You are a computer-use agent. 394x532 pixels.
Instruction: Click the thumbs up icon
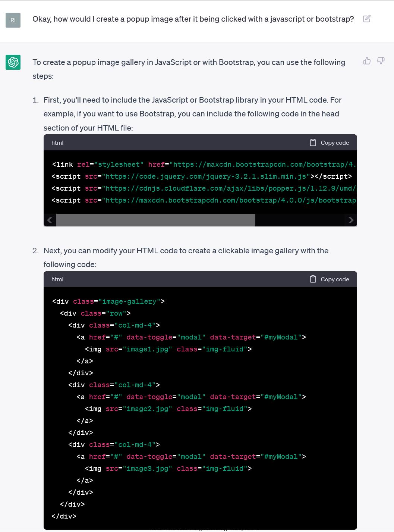[367, 61]
